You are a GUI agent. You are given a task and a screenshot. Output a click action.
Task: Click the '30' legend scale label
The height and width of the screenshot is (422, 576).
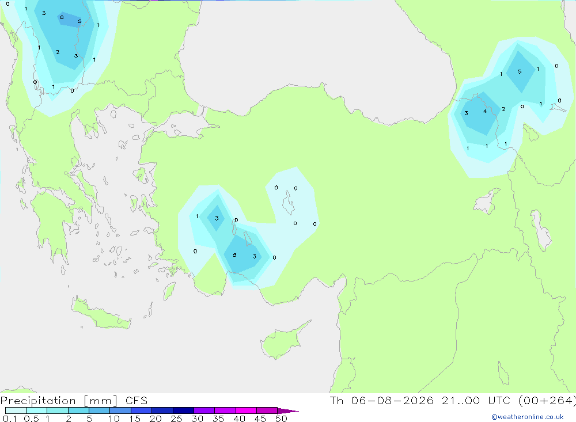197,419
